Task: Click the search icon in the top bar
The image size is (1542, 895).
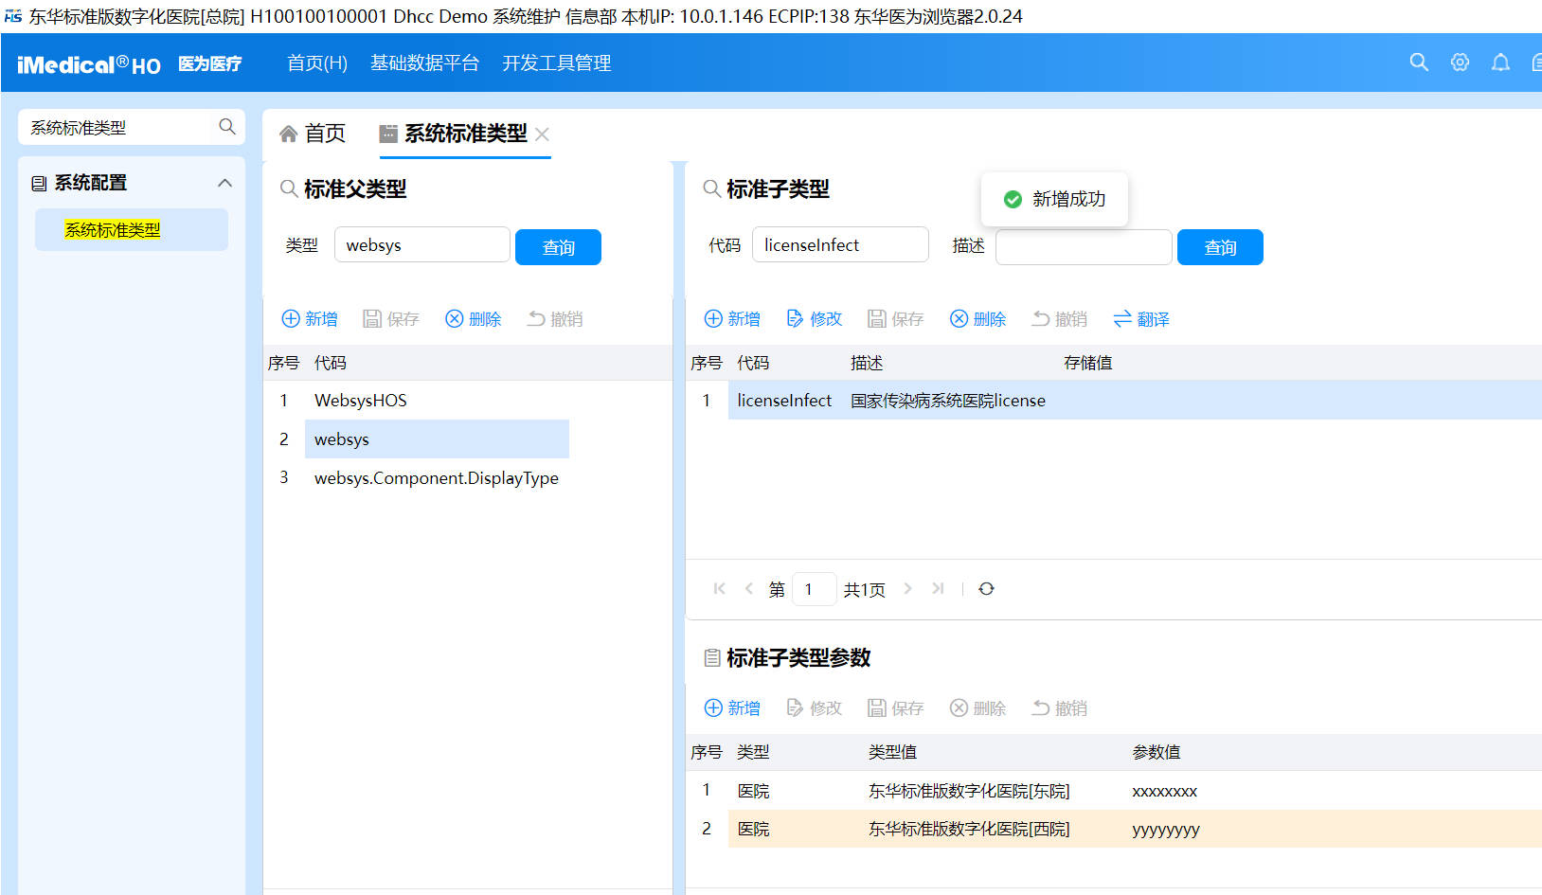Action: pos(1418,63)
